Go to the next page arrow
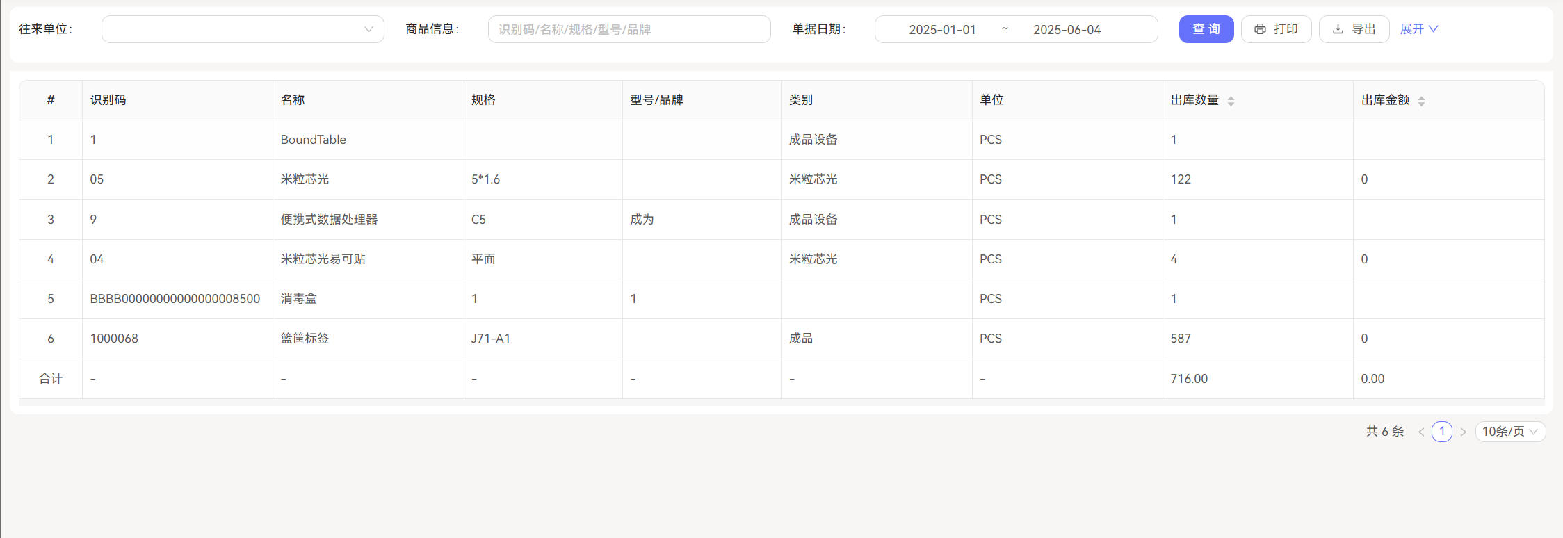The height and width of the screenshot is (538, 1563). (x=1463, y=432)
